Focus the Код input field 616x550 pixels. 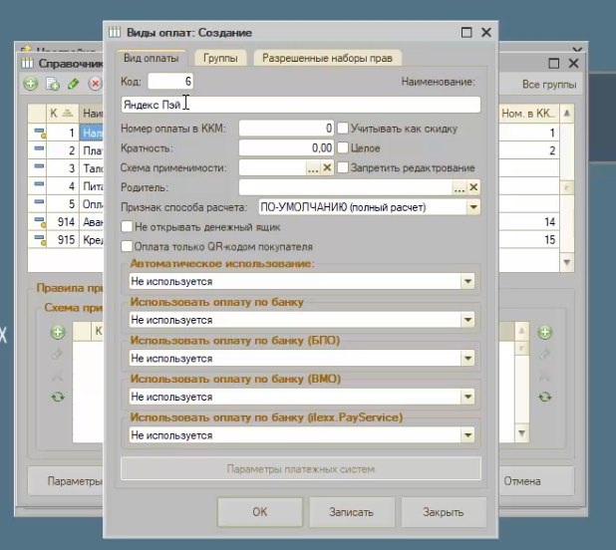(170, 82)
